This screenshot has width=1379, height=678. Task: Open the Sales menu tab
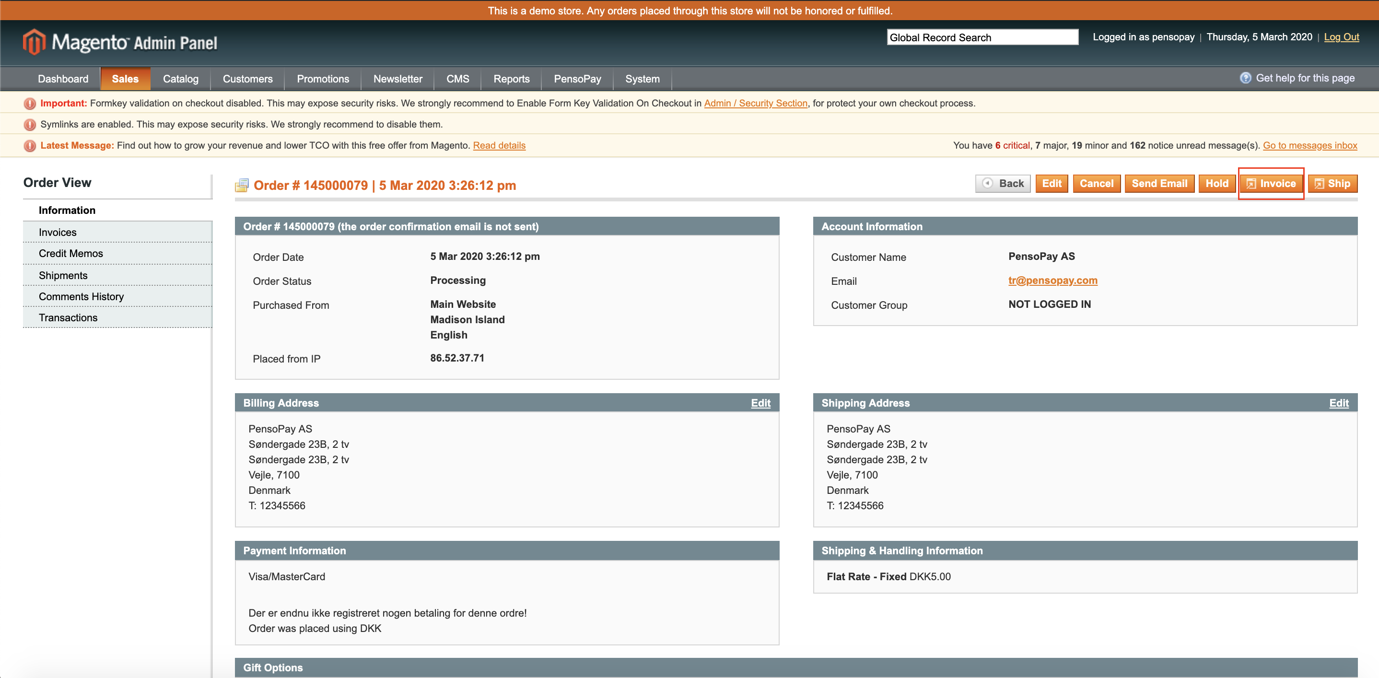coord(124,78)
